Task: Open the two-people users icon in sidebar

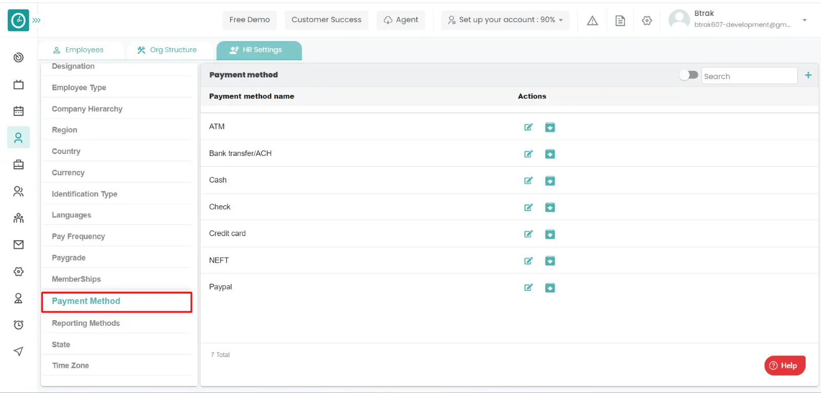Action: coord(18,191)
